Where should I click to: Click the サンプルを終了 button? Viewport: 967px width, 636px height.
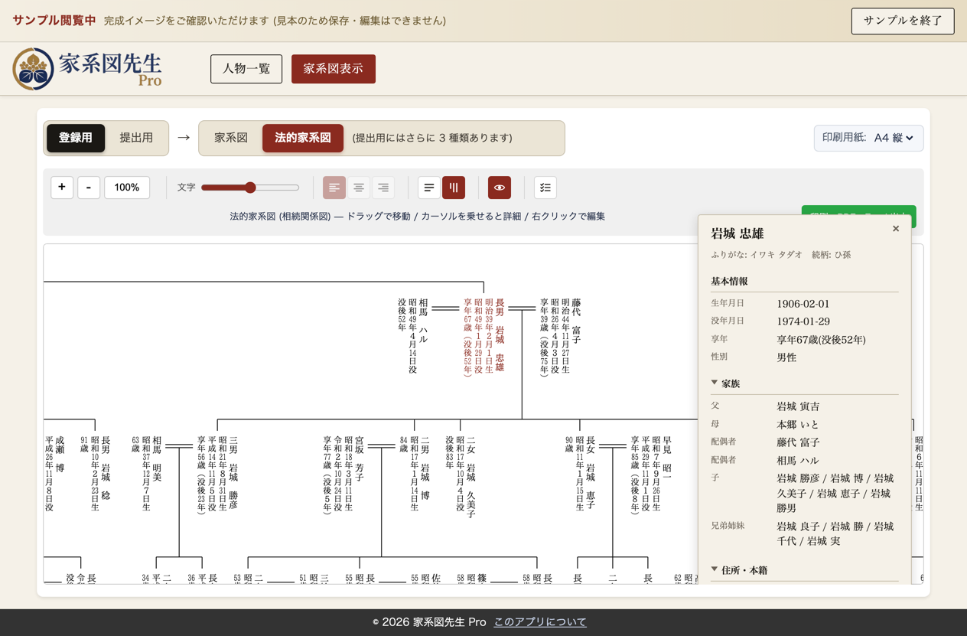point(903,21)
